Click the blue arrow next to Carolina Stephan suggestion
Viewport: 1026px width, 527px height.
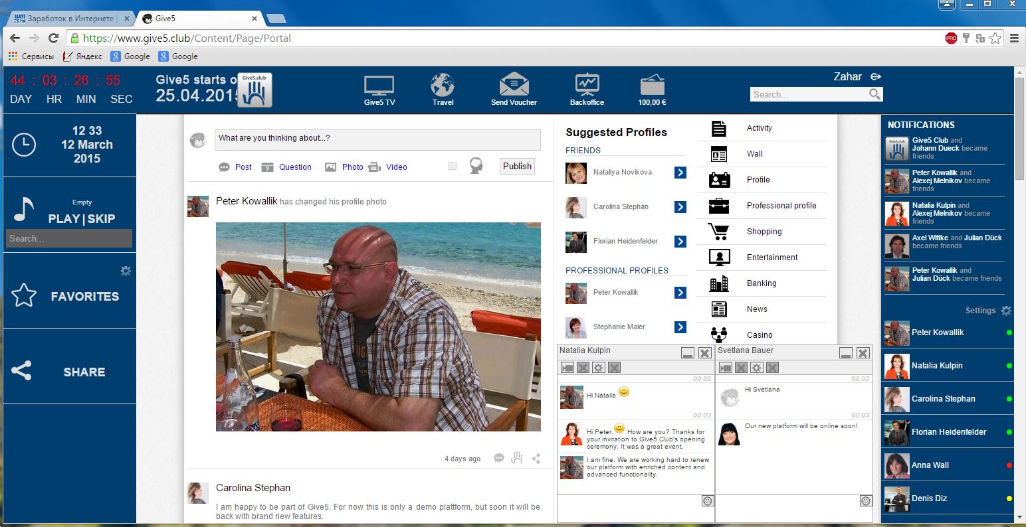click(x=680, y=207)
